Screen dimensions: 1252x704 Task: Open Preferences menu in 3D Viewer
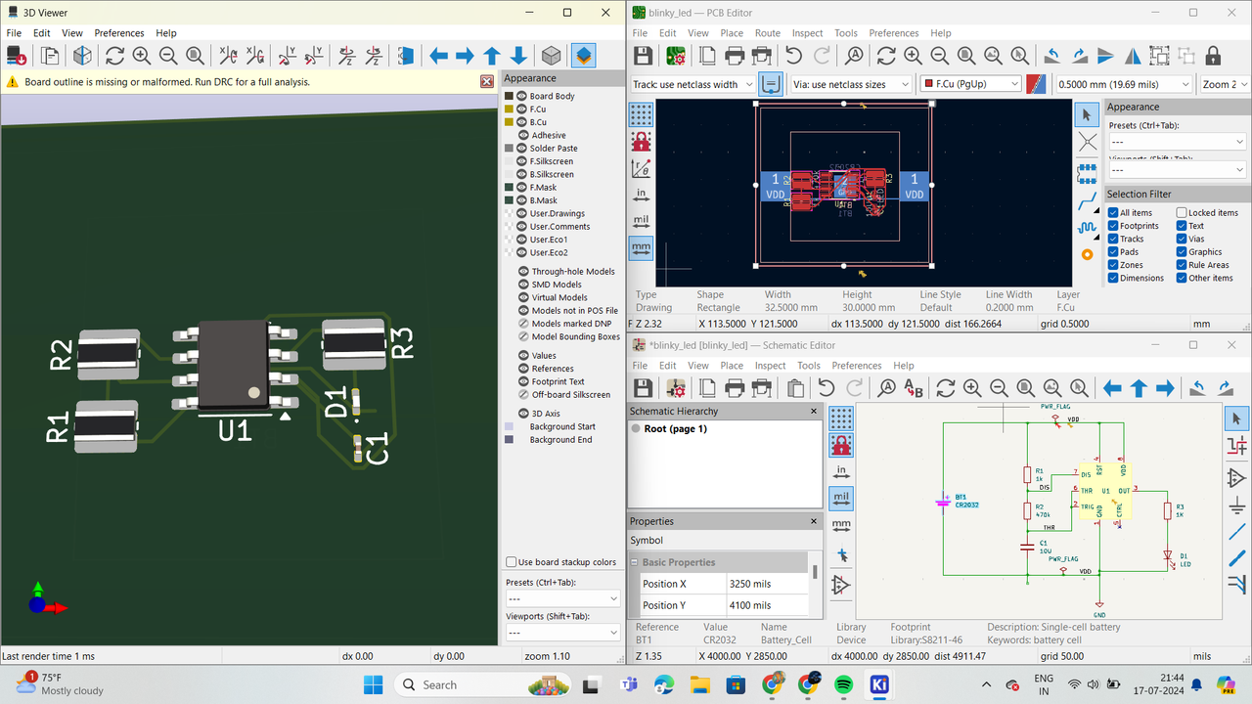coord(118,32)
